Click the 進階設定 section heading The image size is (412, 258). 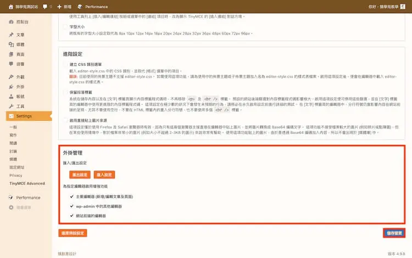coord(73,54)
